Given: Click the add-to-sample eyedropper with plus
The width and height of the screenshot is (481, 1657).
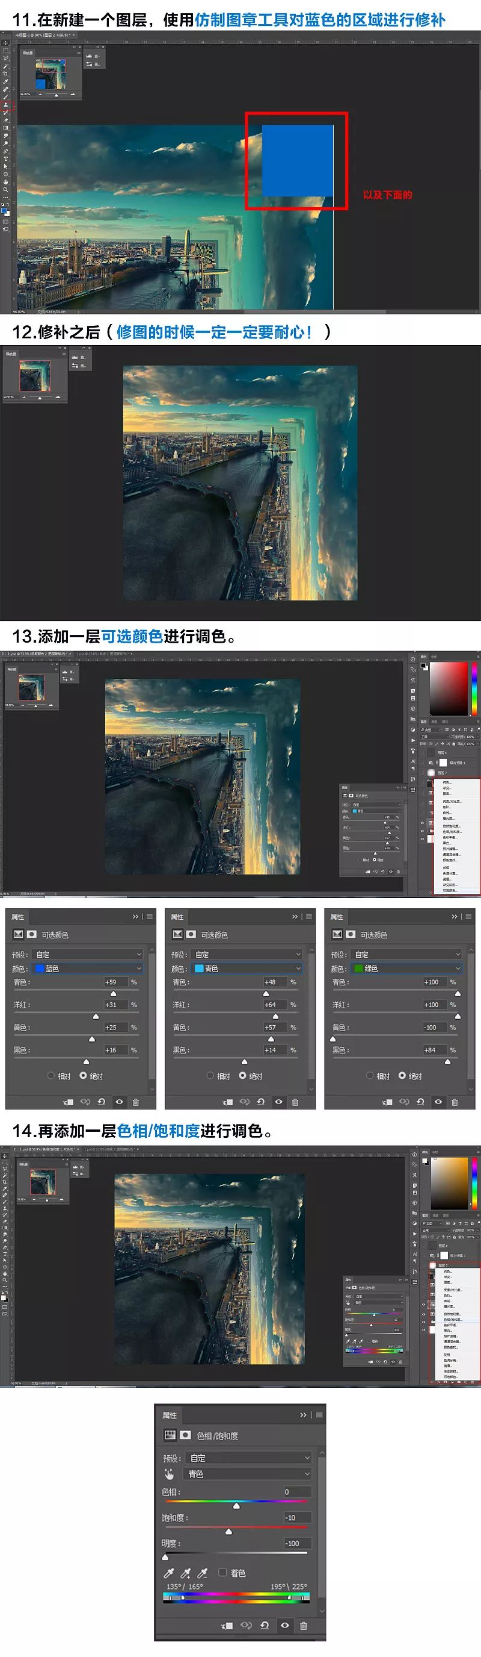Looking at the screenshot, I should pyautogui.click(x=186, y=1573).
